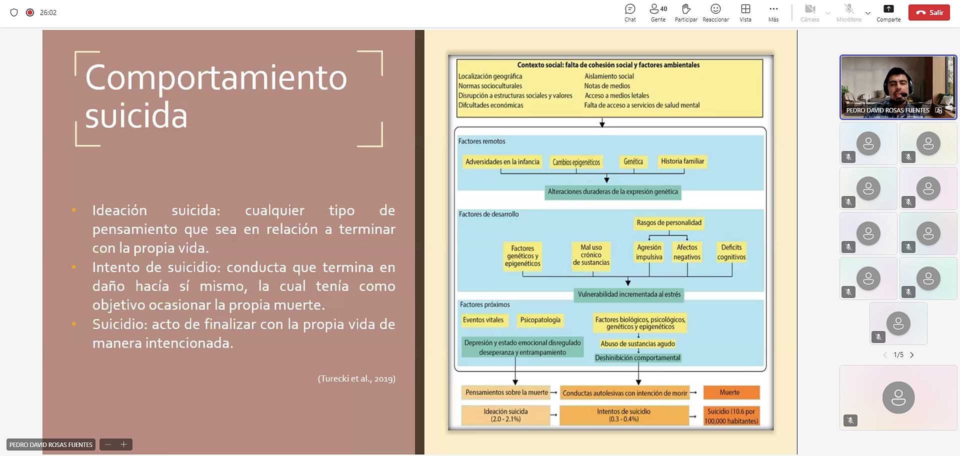Open the Reaccionar emoji menu
The width and height of the screenshot is (960, 456).
point(715,13)
